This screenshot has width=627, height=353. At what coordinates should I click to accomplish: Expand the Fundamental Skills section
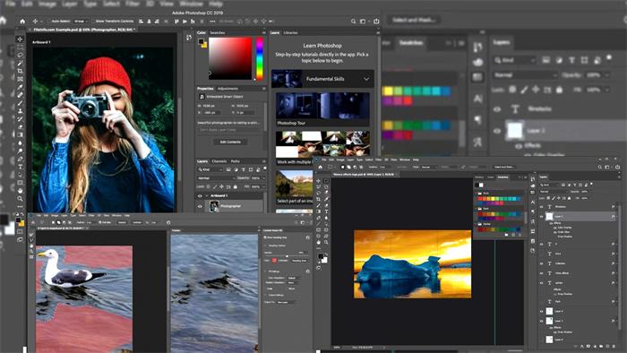tap(366, 79)
